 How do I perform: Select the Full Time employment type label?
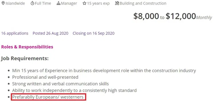[43, 3]
